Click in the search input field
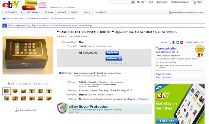This screenshot has width=209, height=124. pyautogui.click(x=120, y=2)
